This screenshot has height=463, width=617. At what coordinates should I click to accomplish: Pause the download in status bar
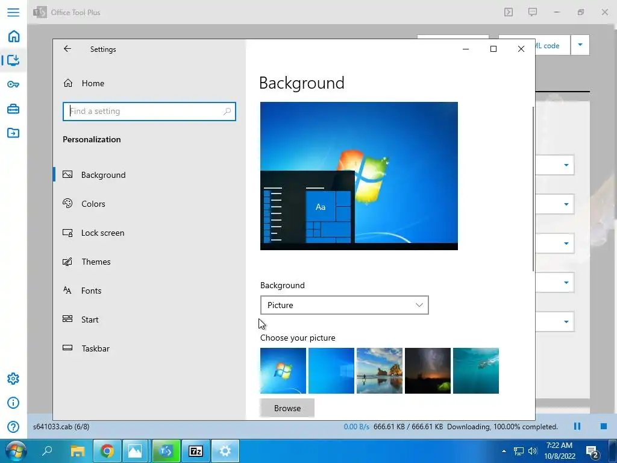(x=577, y=426)
